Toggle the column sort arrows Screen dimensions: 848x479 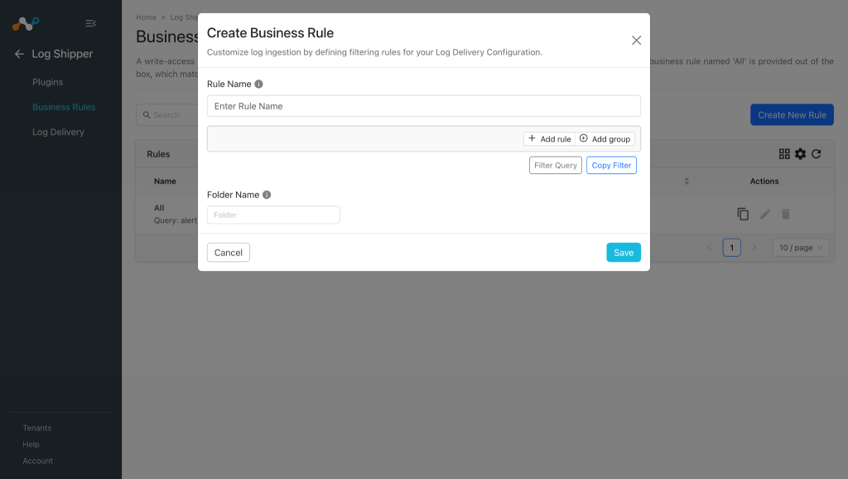(687, 181)
